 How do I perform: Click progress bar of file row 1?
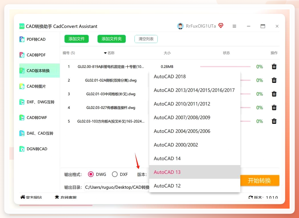point(225,67)
